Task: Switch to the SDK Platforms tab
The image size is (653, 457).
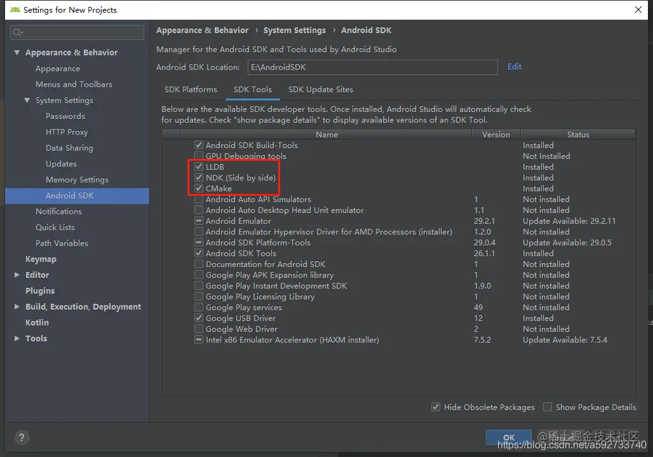Action: (x=191, y=90)
